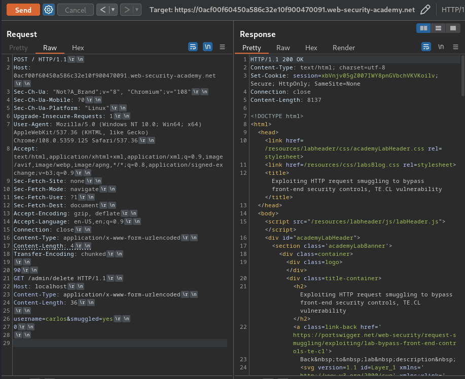Select Request Hex tab
This screenshot has height=379, width=465.
click(78, 48)
